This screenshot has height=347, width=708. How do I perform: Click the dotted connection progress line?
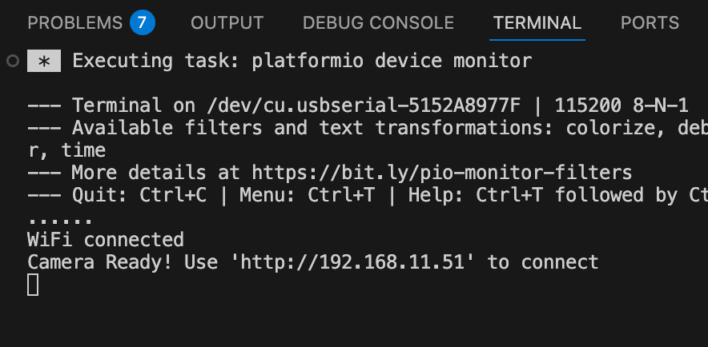(x=61, y=221)
